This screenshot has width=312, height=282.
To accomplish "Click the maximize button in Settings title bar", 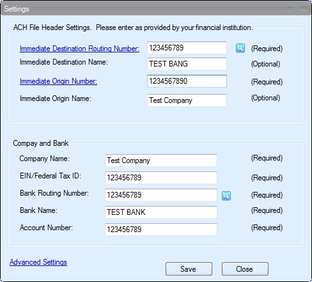I will (291, 9).
